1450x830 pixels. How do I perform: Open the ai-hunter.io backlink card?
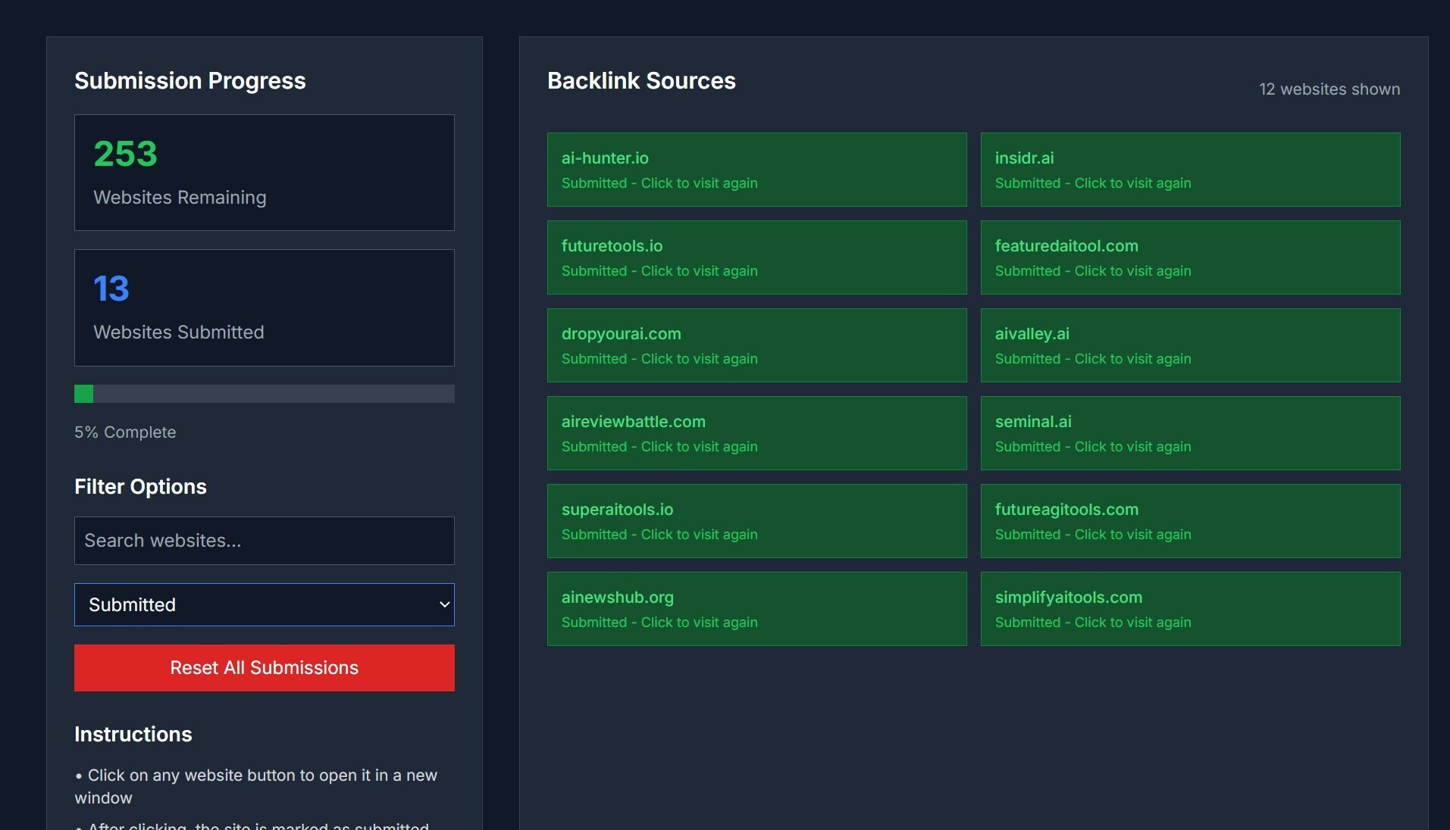756,170
